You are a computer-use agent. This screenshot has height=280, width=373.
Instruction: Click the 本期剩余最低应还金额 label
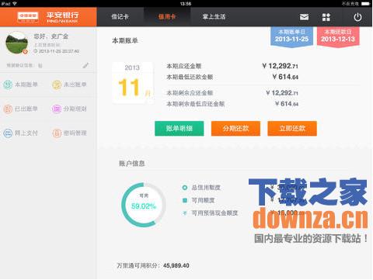195,104
